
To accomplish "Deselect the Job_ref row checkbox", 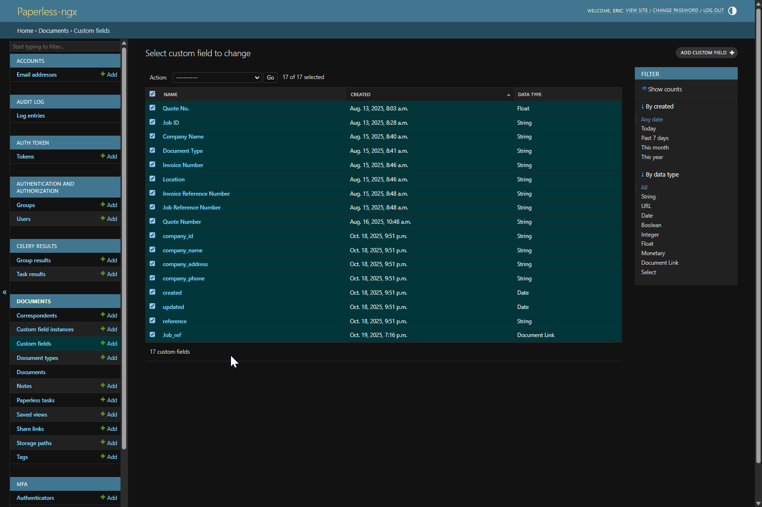I will point(152,335).
